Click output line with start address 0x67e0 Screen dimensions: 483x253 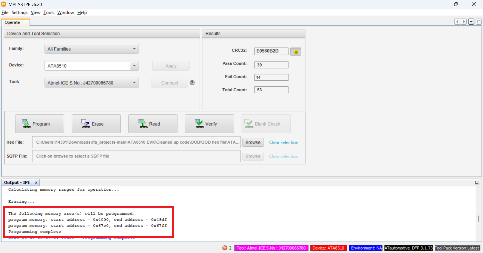[x=87, y=226]
